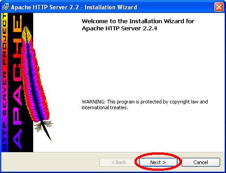Click the international treaties text line
This screenshot has width=226, height=173.
tap(105, 107)
